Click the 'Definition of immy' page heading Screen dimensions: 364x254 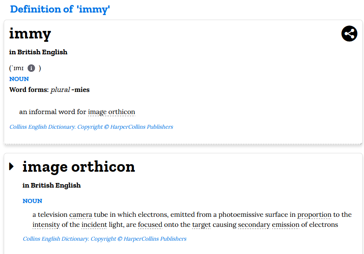click(60, 9)
